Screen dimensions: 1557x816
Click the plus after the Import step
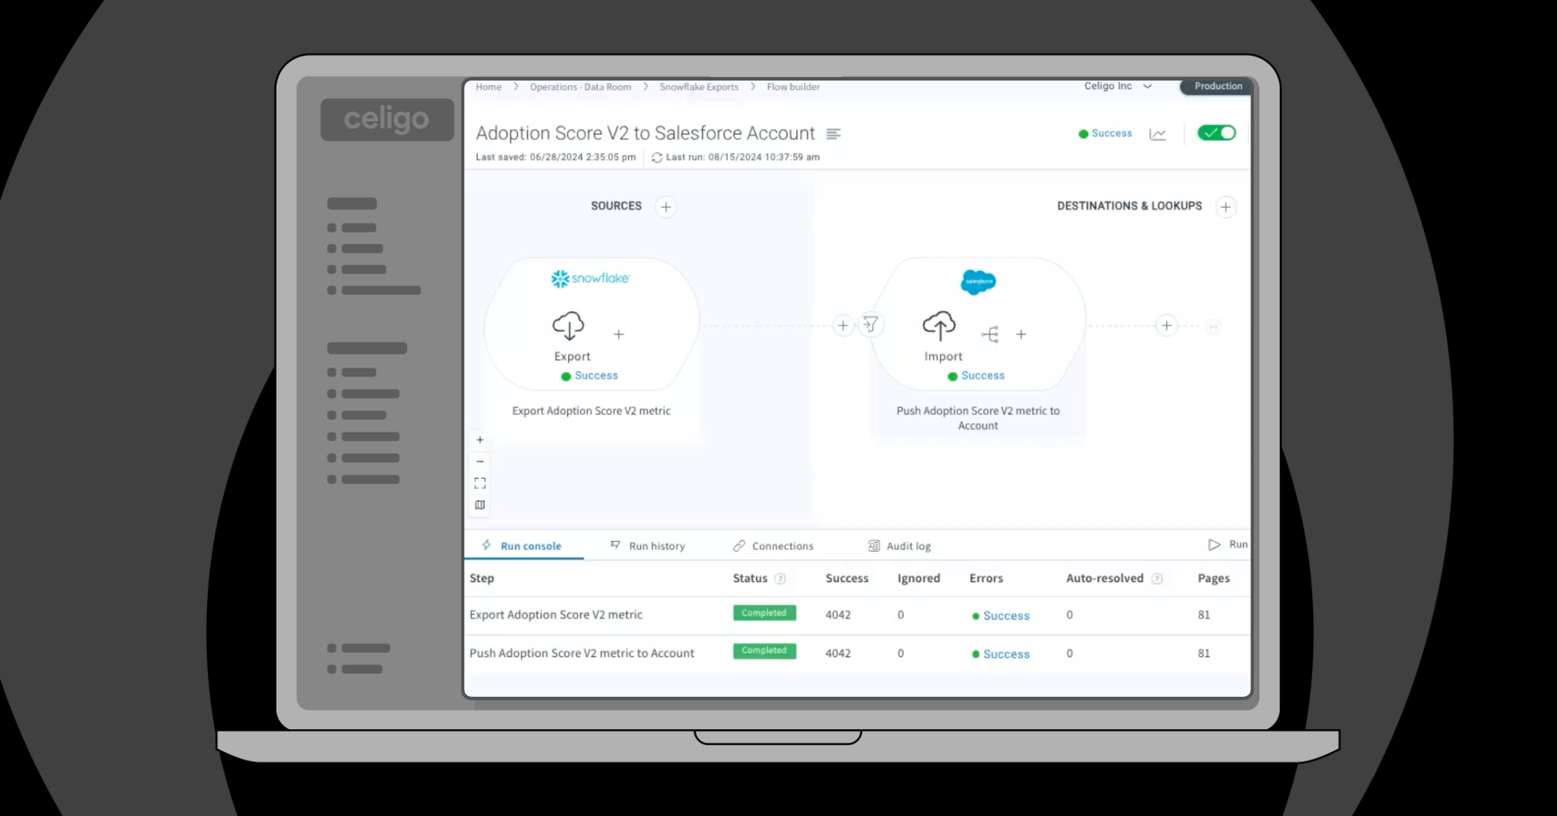coord(1166,326)
